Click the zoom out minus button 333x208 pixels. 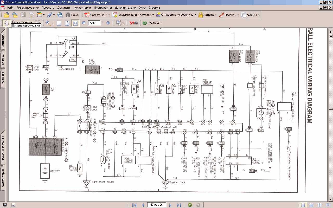click(x=84, y=23)
